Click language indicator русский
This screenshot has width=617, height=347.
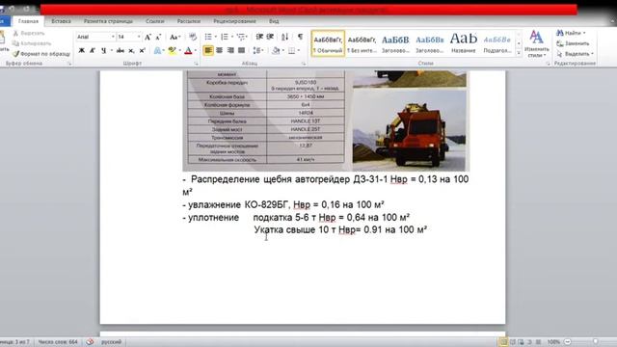pyautogui.click(x=112, y=342)
